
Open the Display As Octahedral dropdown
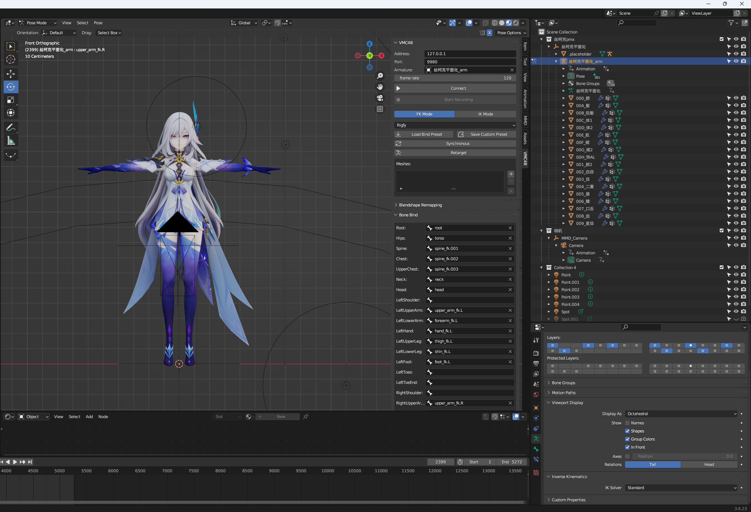pyautogui.click(x=681, y=414)
